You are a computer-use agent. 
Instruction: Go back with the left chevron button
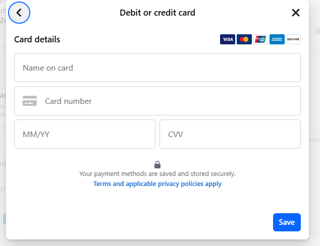coord(19,13)
